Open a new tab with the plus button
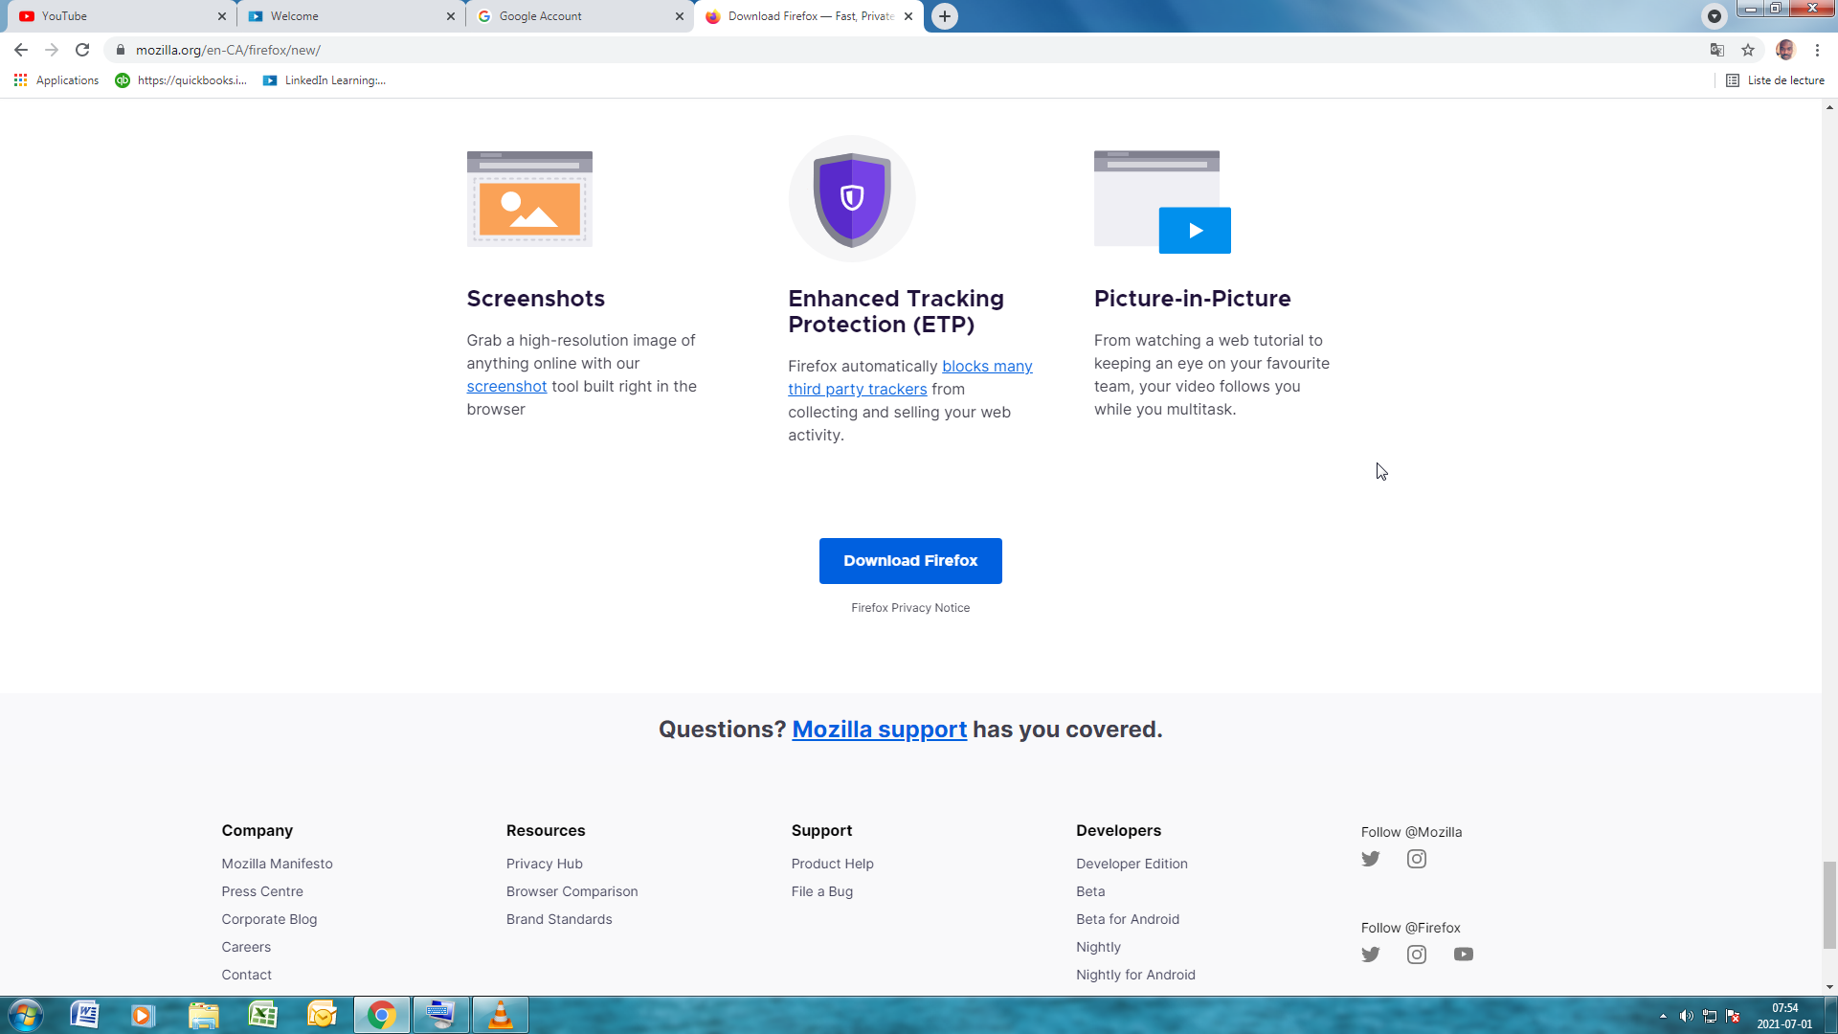The image size is (1838, 1034). click(944, 16)
